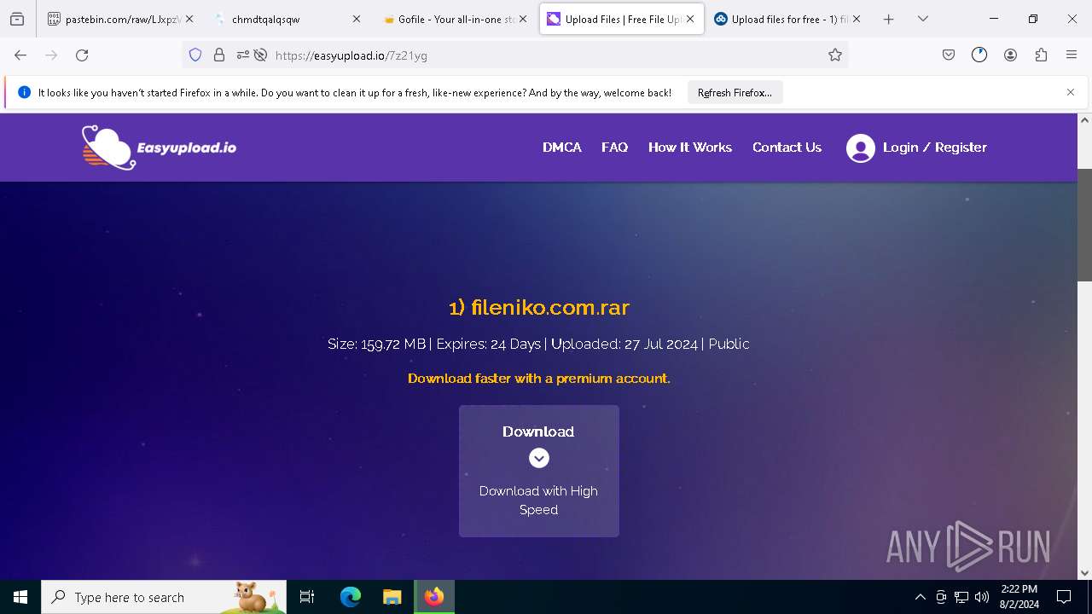Expand the list all tabs chevron

[922, 19]
